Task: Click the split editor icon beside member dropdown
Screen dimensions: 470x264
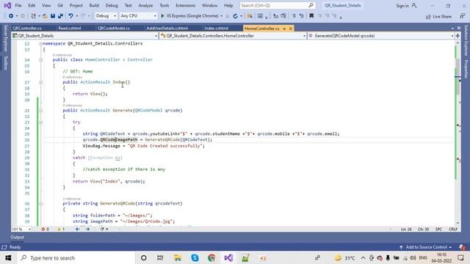Action: pos(458,36)
